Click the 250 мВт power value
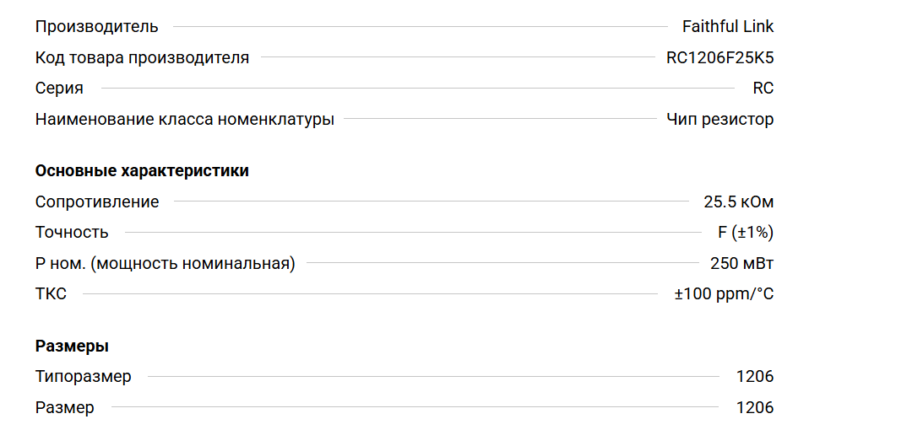The width and height of the screenshot is (923, 446). 741,264
